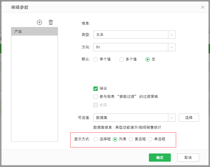Enable 参与报表 参数过滤 的过滤策略 checkbox
Viewport: 210px width, 167px height.
click(96, 97)
